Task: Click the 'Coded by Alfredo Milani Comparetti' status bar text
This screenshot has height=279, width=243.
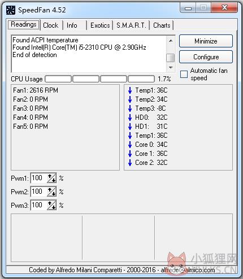Action: (121, 270)
